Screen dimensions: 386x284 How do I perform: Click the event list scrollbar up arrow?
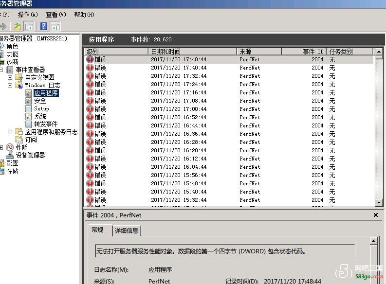click(x=379, y=52)
